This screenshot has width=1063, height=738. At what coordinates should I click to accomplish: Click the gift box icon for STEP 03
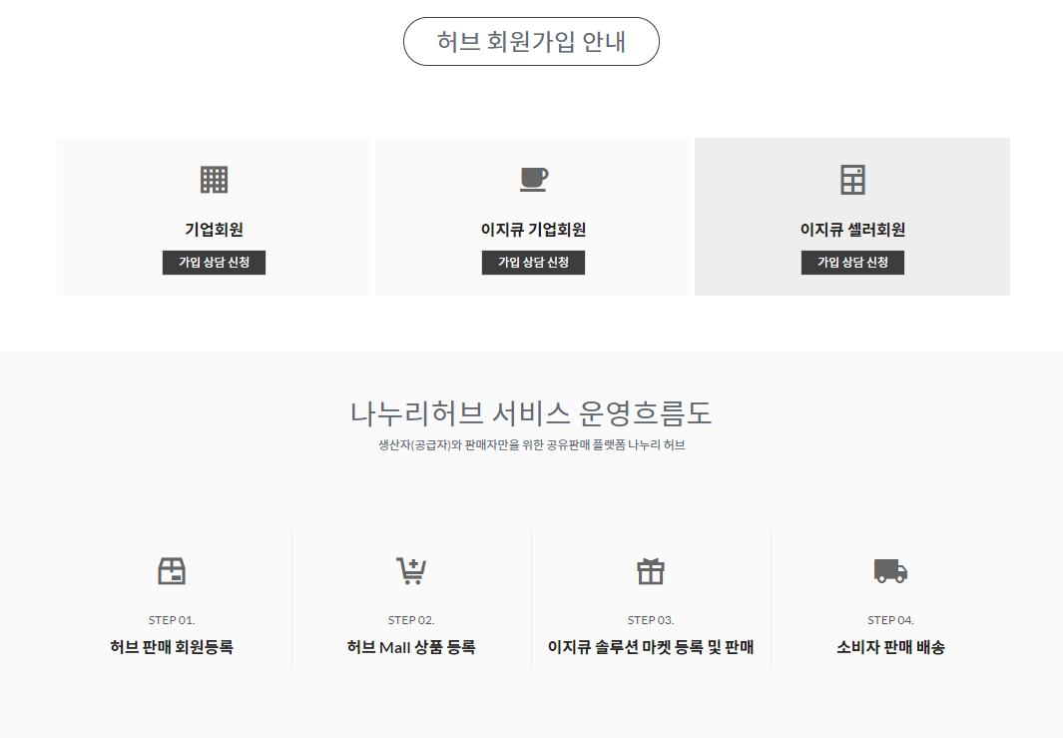coord(651,571)
